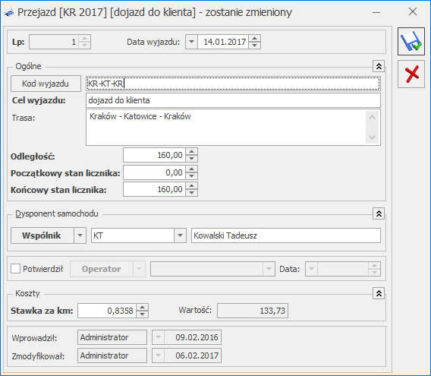Decrease the Początkowy stan licznika value
The image size is (431, 376).
pos(191,176)
